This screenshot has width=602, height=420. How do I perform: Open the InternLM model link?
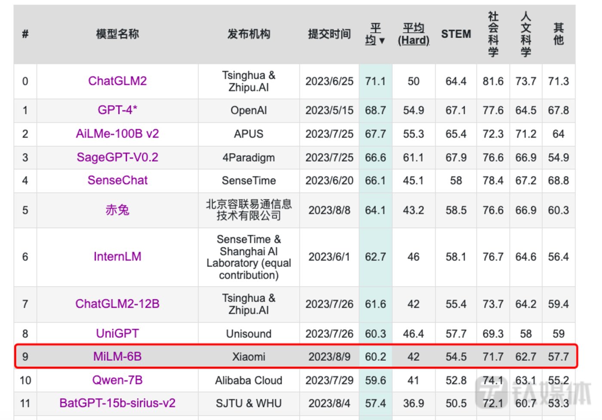[117, 257]
